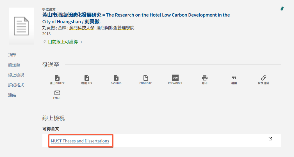
Task: Email this record via the envelope icon
Action: 57,93
